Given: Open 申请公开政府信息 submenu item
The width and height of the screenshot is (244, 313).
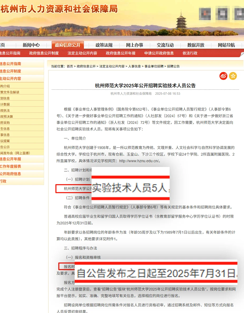Looking at the screenshot, I should 159,53.
